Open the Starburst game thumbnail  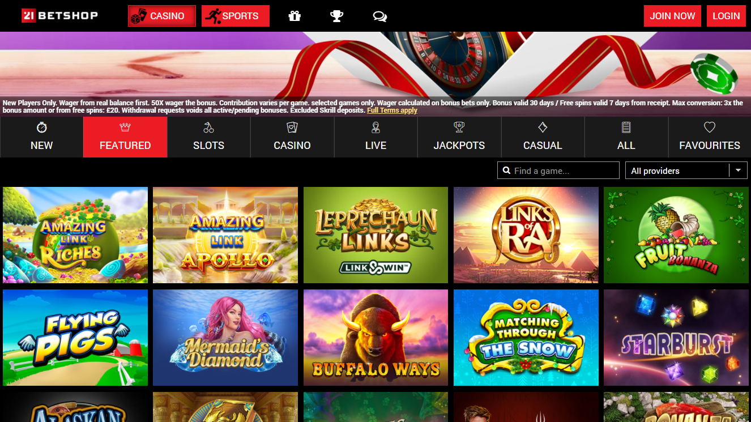click(x=676, y=338)
